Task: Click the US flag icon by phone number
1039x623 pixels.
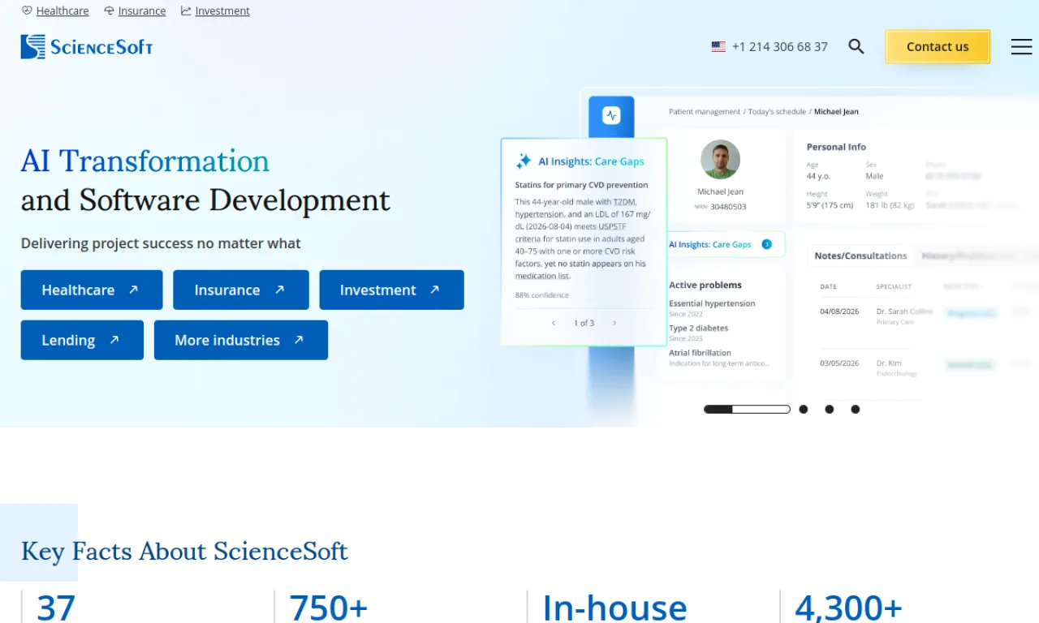Action: (x=718, y=47)
